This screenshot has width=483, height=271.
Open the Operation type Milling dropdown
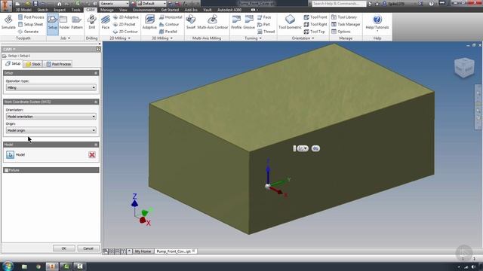(x=51, y=87)
